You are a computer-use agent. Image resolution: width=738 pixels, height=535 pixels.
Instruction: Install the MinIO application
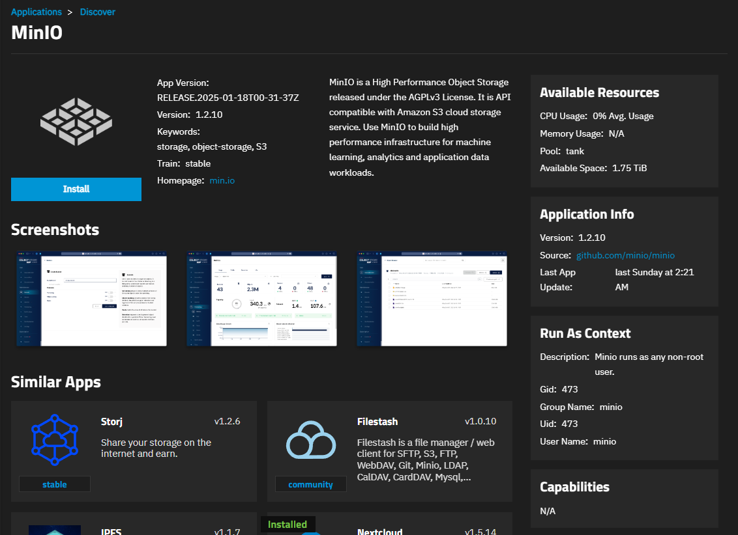(x=76, y=189)
